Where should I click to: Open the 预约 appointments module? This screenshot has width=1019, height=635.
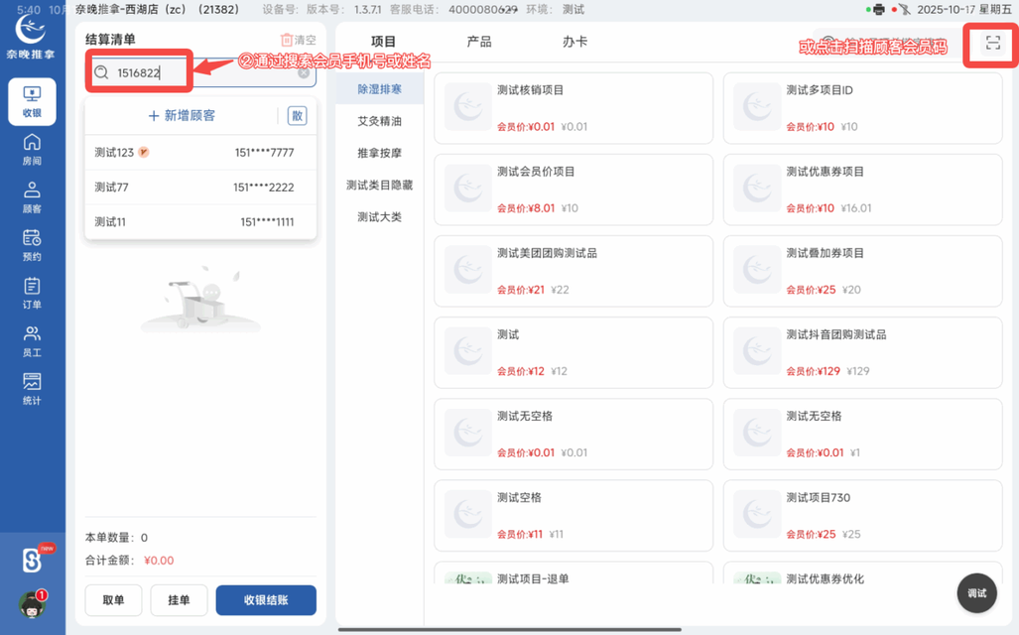point(33,246)
